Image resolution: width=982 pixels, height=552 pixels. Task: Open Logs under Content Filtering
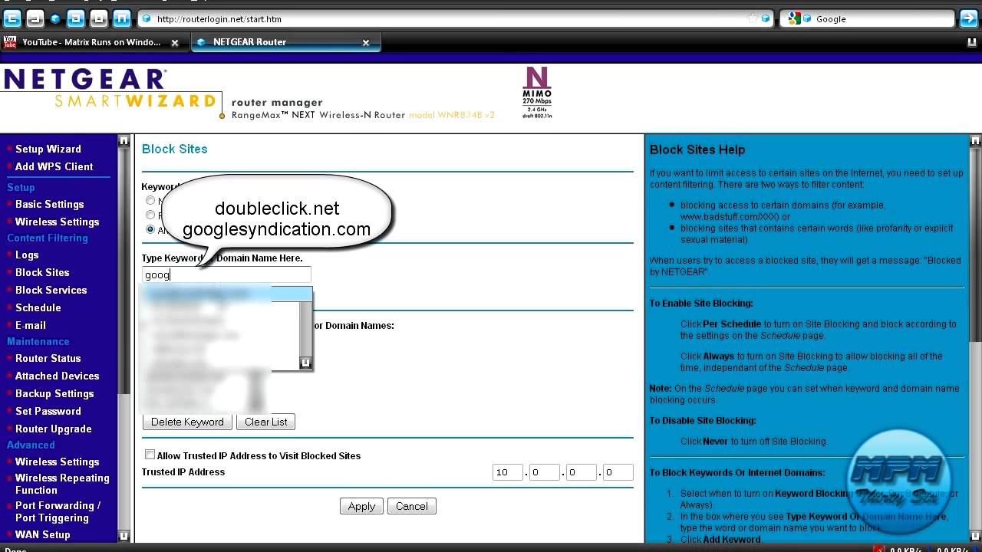pos(27,255)
